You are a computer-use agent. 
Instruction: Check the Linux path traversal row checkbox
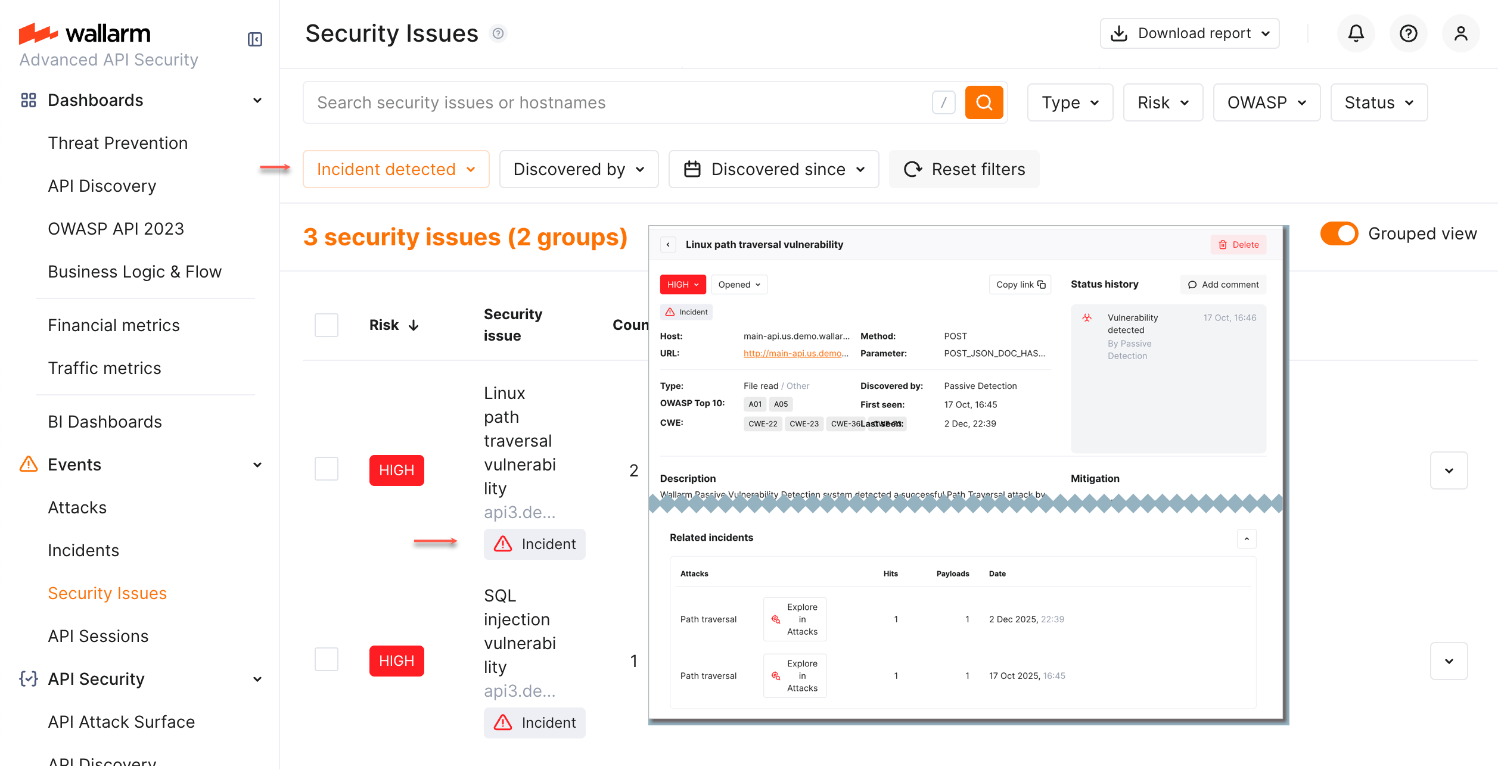click(326, 468)
